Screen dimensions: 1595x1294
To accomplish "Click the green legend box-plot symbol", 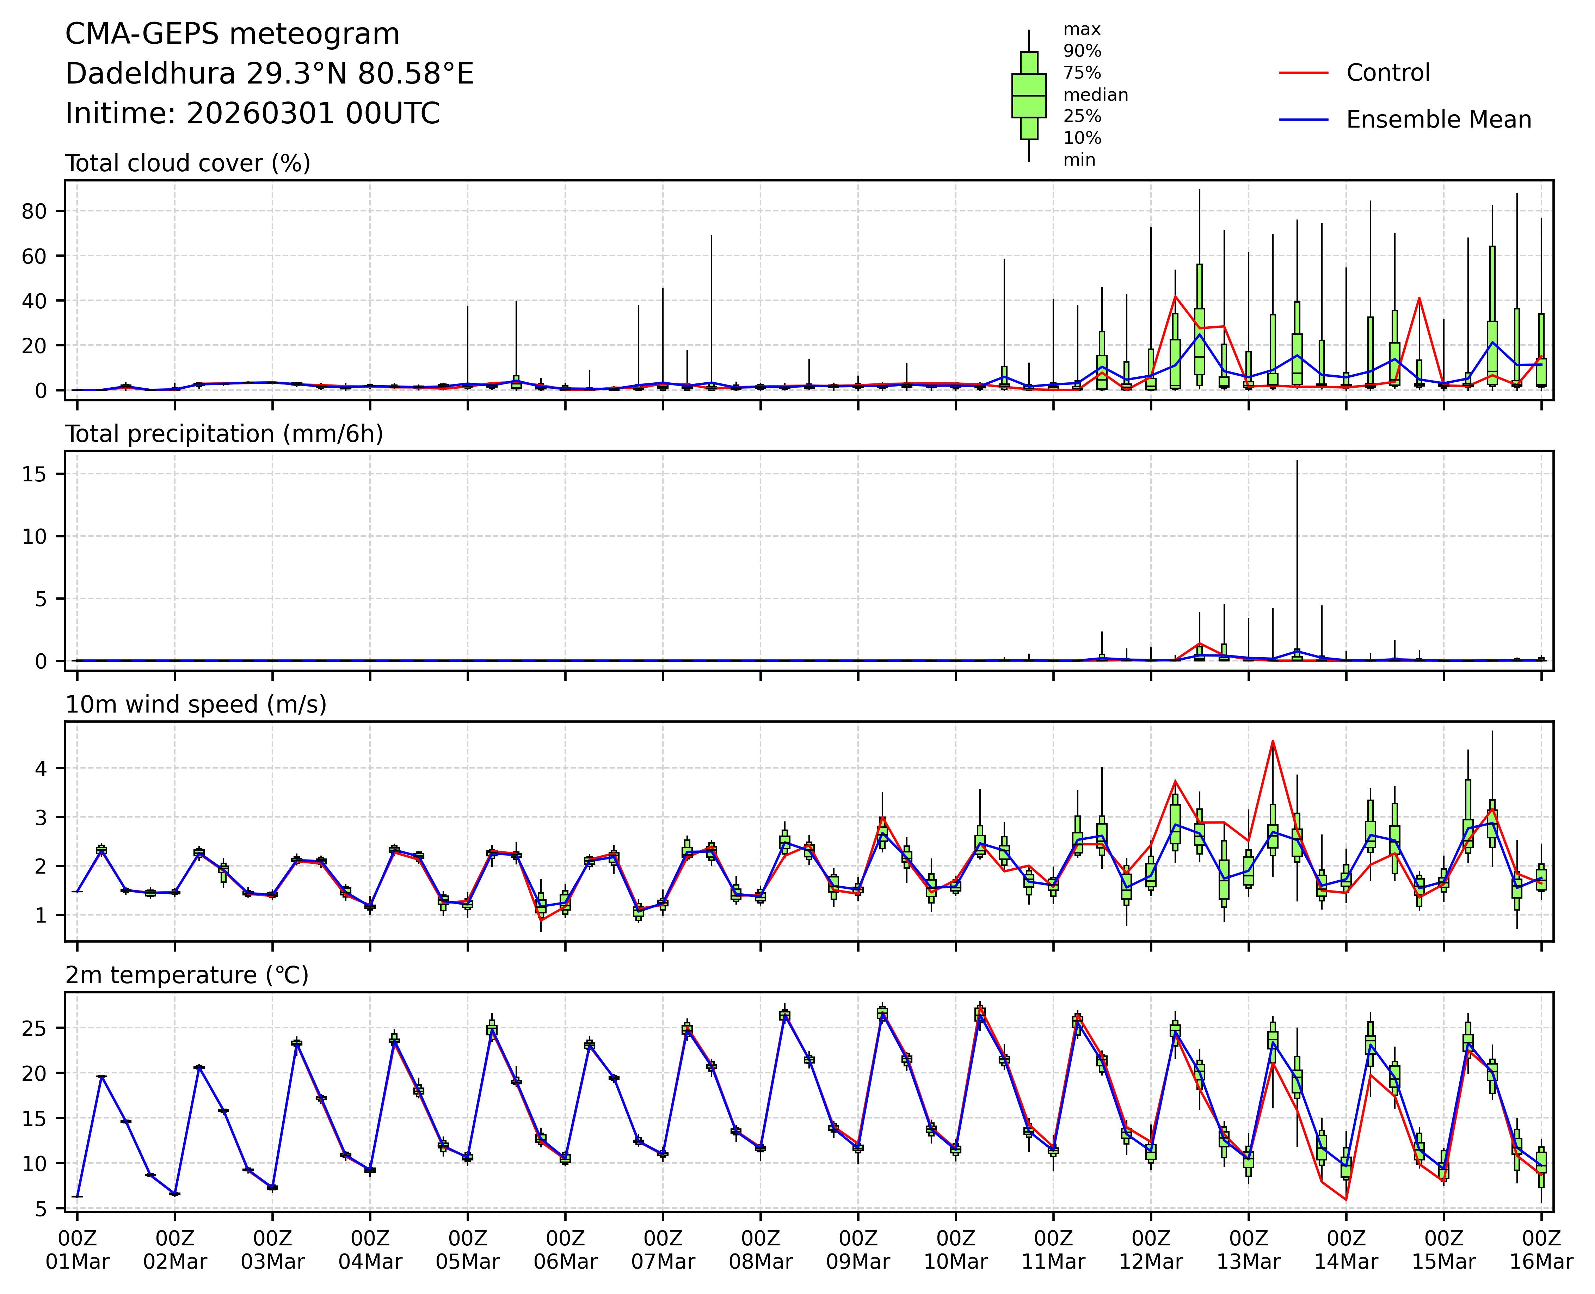I will pos(1029,95).
